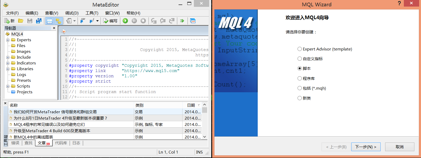Switch to the 代码库 tab
Screen dimensions: 421x158
pos(61,143)
